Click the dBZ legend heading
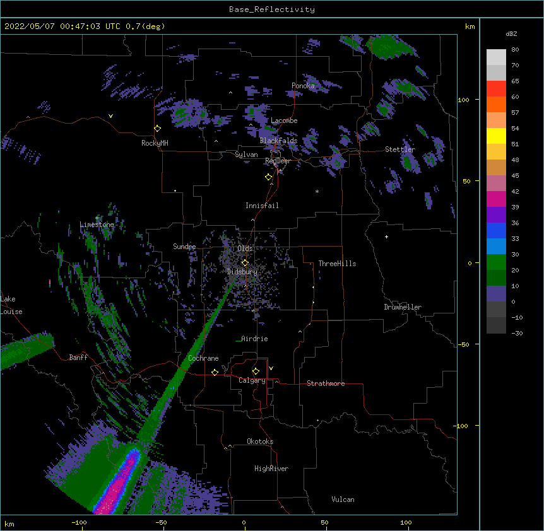 (x=511, y=33)
